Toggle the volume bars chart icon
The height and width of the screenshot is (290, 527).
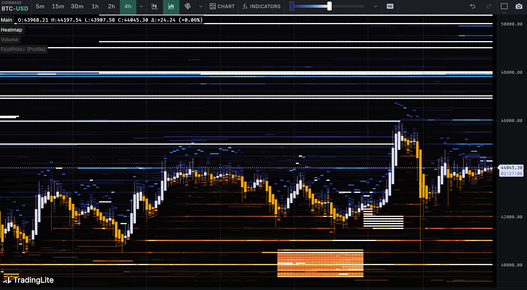[x=171, y=6]
